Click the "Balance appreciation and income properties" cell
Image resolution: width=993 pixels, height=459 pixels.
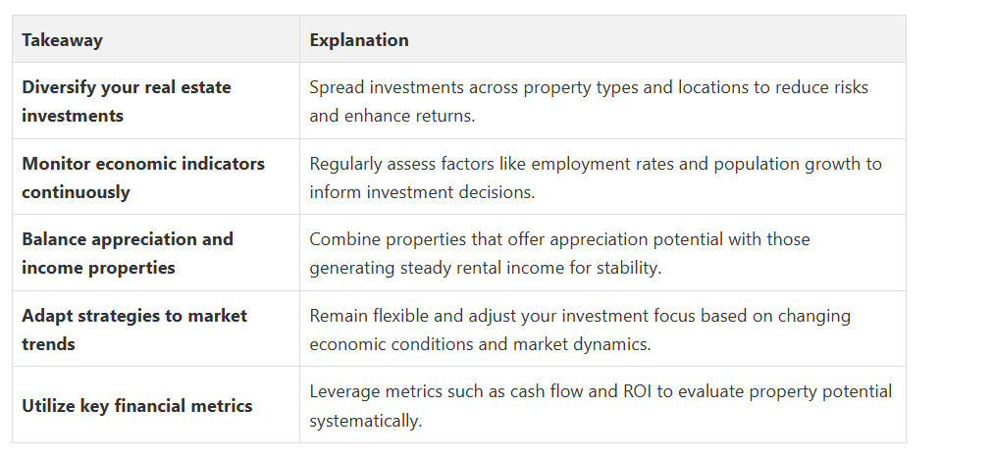[128, 253]
